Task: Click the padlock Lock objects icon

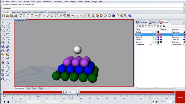Action: 93,16
